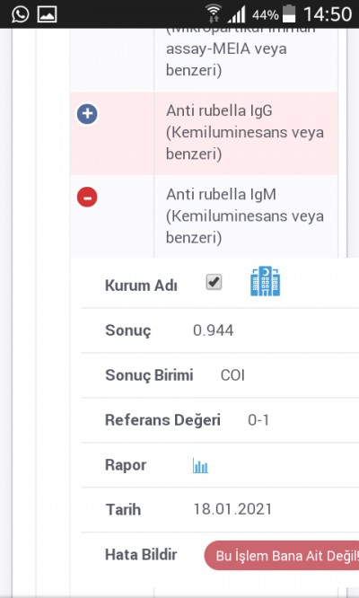Image resolution: width=359 pixels, height=598 pixels.
Task: Collapse the Anti rubella IgM row
Action: click(x=87, y=198)
